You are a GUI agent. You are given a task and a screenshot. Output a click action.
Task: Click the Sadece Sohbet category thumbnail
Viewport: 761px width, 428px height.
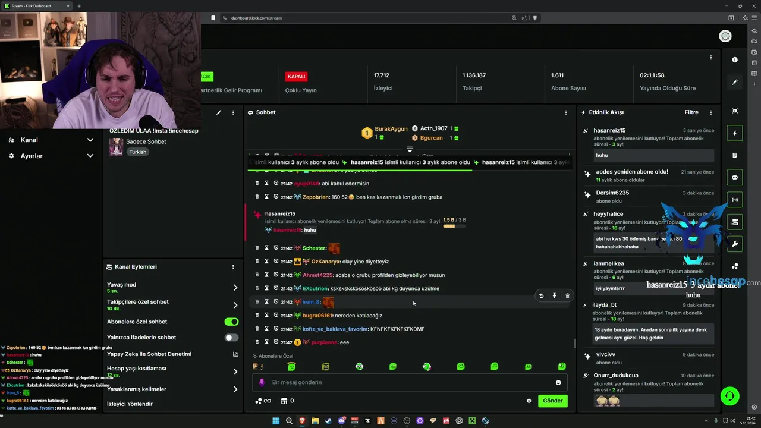116,146
